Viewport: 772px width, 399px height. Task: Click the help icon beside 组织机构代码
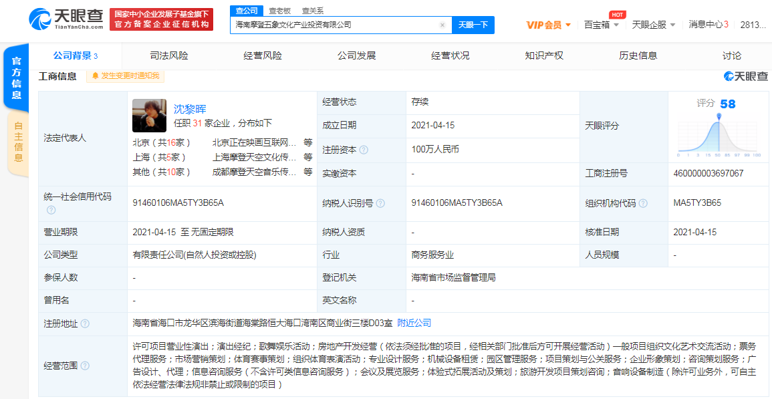[643, 203]
